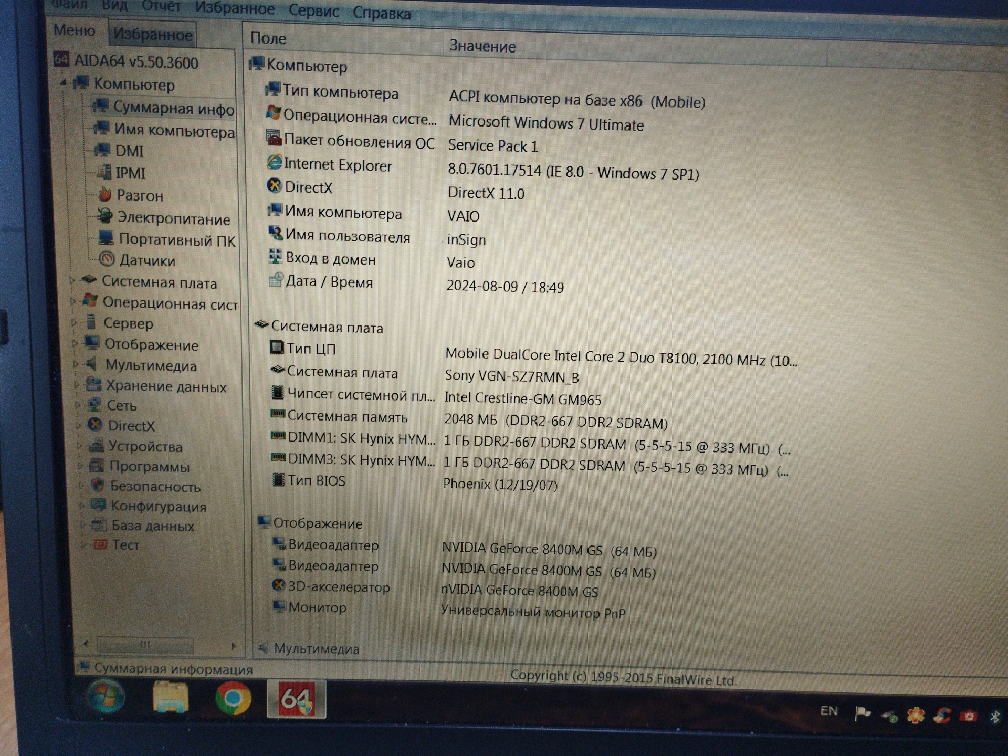Screen dimensions: 1008x756
Task: Click the Системная плата tree icon
Action: (89, 280)
